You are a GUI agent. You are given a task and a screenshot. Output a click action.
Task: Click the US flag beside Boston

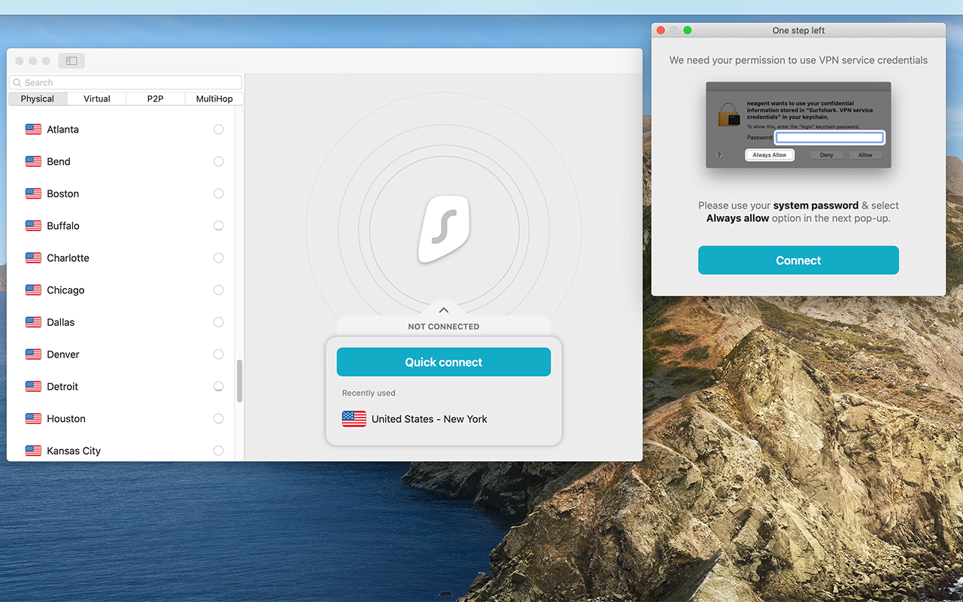click(33, 193)
